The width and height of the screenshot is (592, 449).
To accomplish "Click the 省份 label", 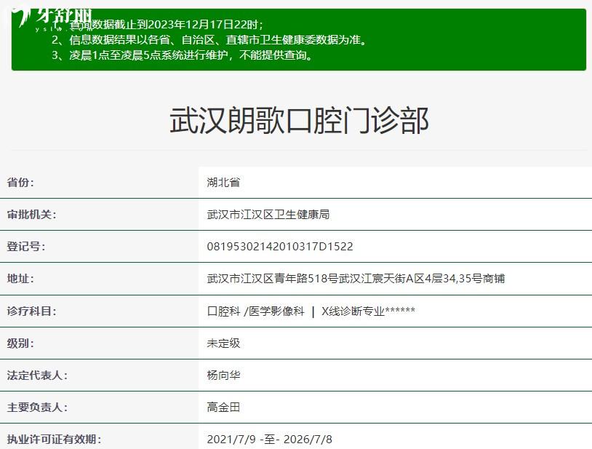I will coord(20,183).
